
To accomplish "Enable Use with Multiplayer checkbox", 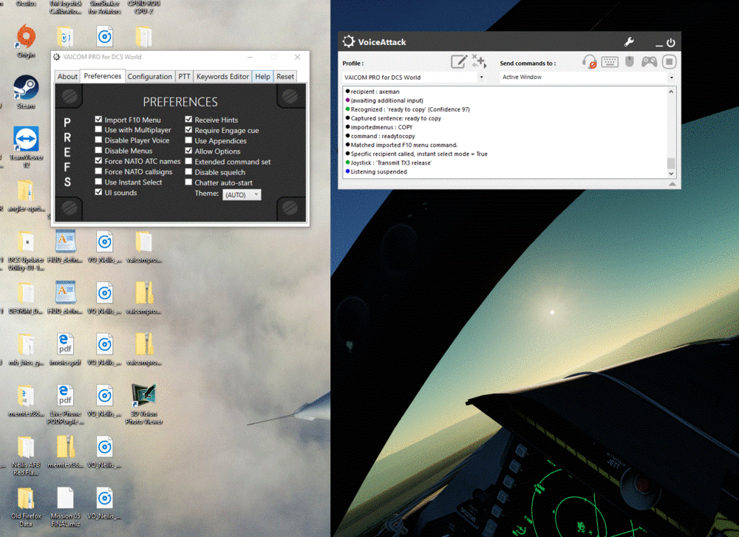I will coord(99,130).
